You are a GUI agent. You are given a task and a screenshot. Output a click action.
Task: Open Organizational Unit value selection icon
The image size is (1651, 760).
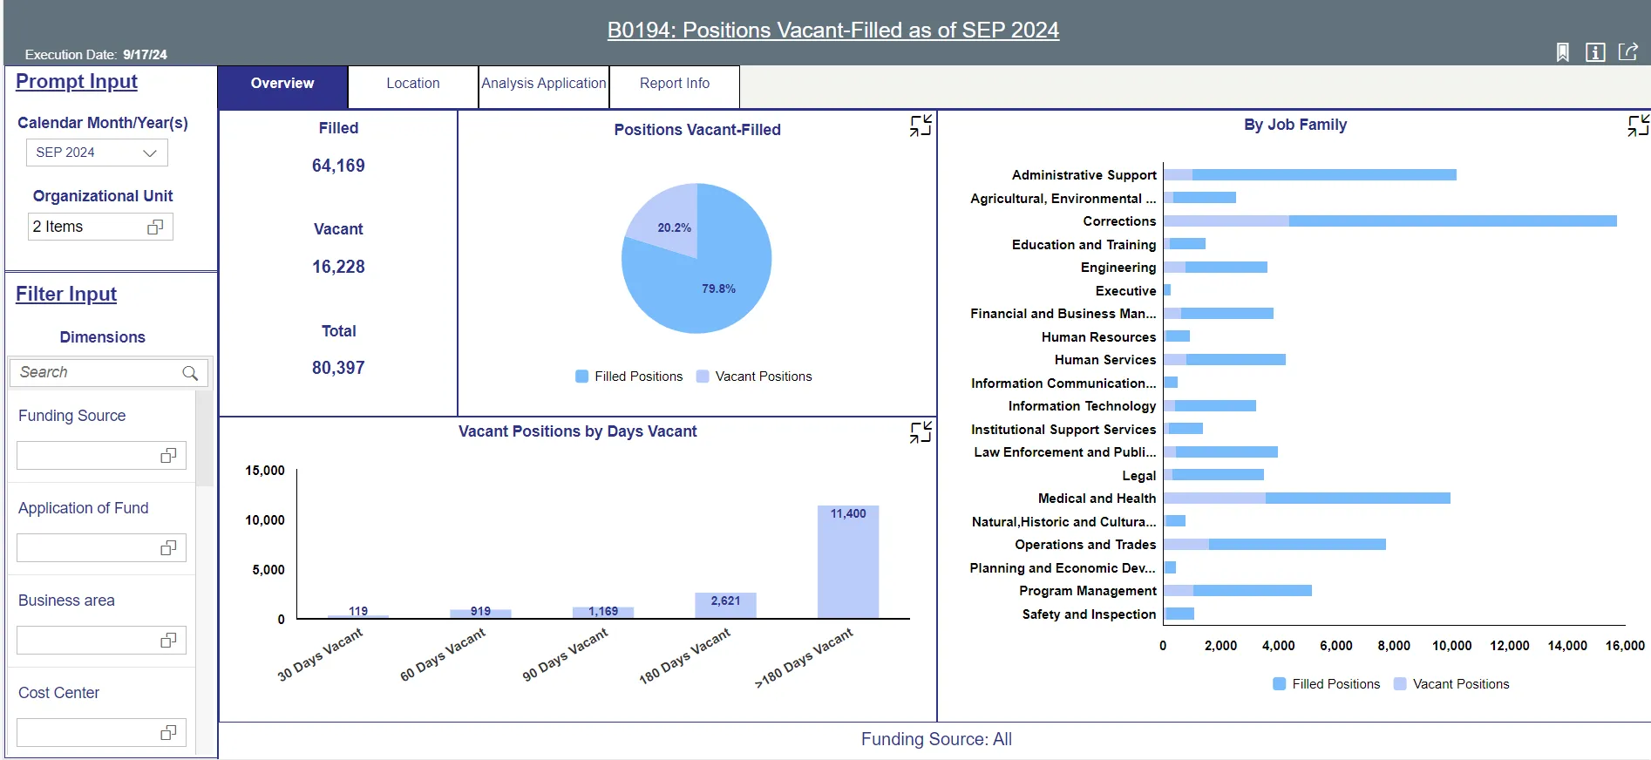tap(155, 227)
